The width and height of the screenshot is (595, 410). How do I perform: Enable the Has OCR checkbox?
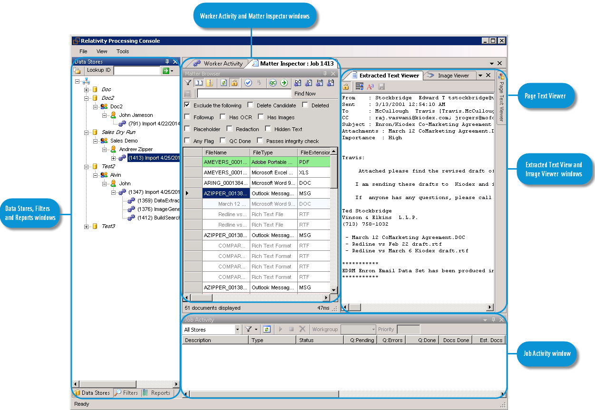[223, 117]
